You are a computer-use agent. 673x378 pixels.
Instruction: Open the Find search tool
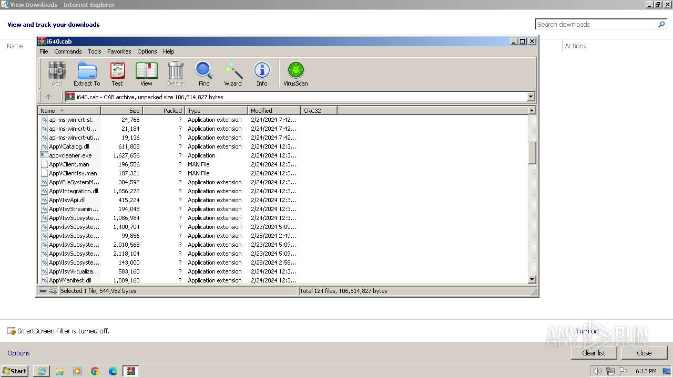coord(204,73)
